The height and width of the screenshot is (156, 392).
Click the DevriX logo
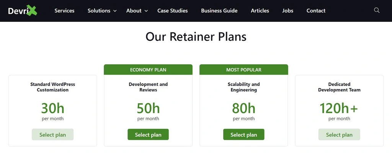(x=23, y=11)
